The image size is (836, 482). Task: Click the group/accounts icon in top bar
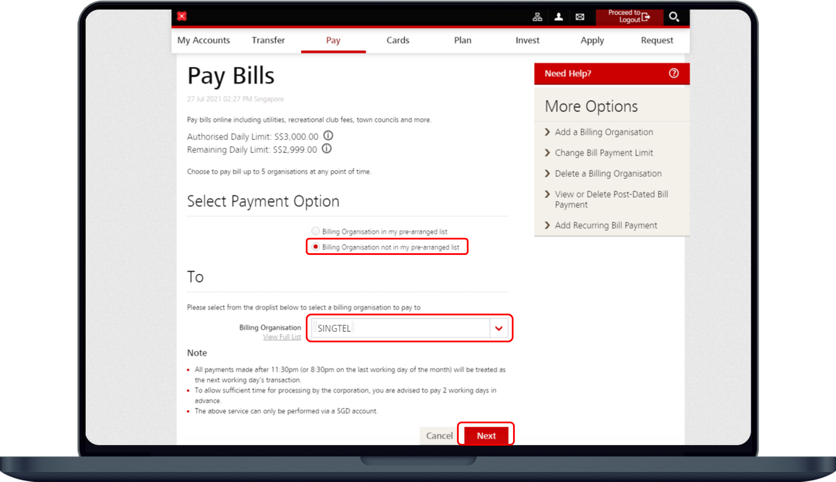[x=536, y=15]
